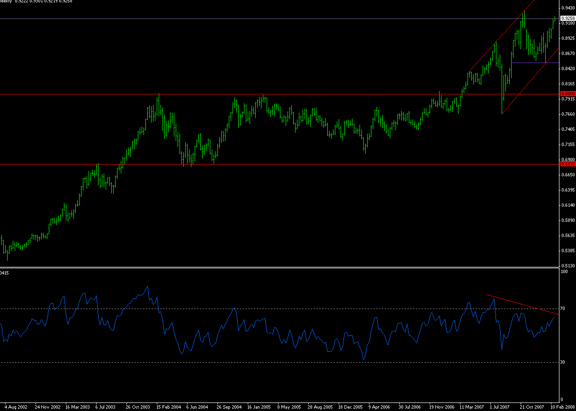
Task: Click the red 0.8000 price level tag
Action: click(x=568, y=94)
